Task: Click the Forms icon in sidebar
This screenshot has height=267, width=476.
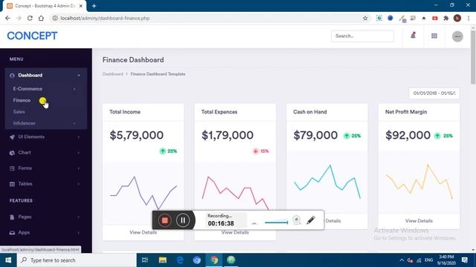Action: pyautogui.click(x=12, y=168)
